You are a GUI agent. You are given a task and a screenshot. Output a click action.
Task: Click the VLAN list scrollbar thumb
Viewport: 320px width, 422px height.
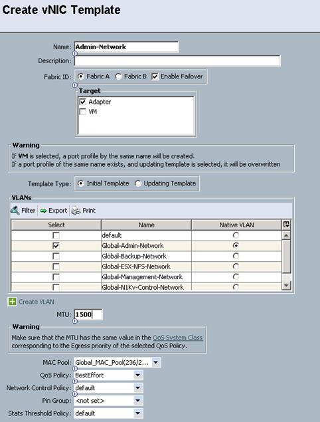pyautogui.click(x=286, y=257)
